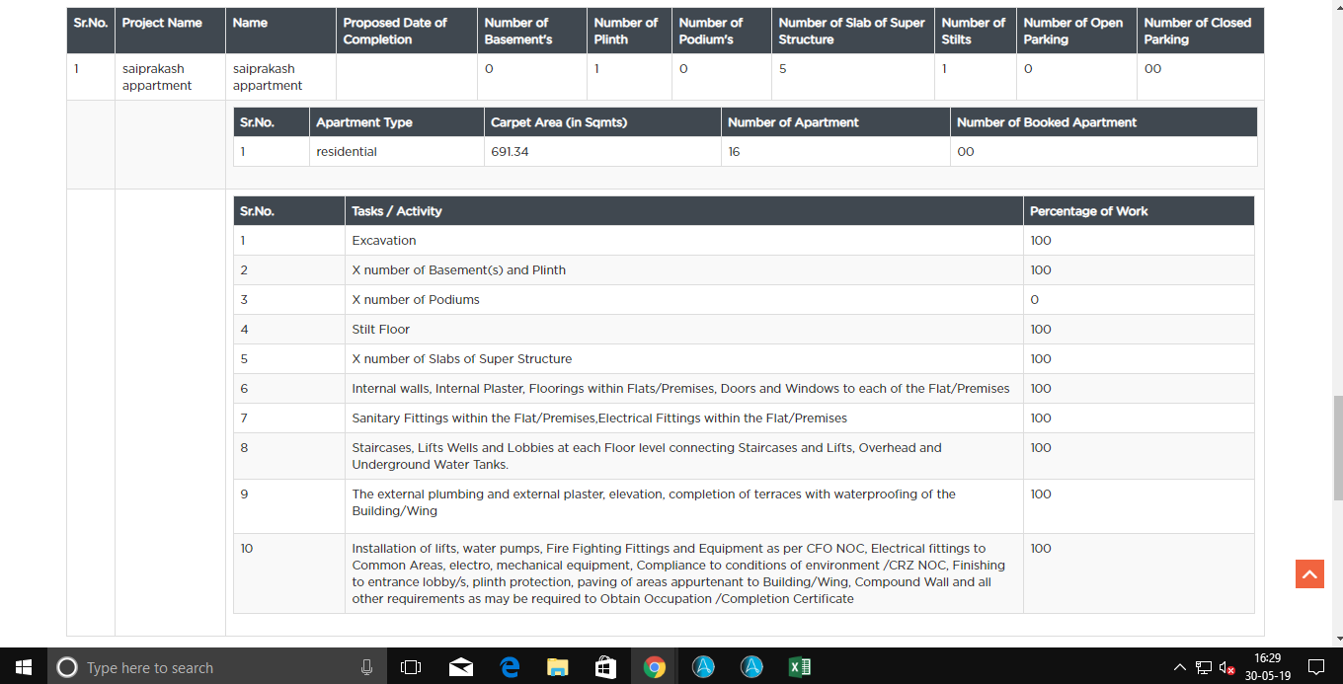This screenshot has height=684, width=1343.
Task: Launch the Mail app from the taskbar
Action: click(460, 667)
